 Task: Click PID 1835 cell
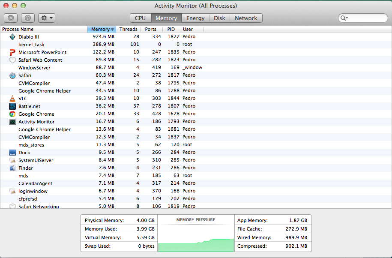(174, 52)
